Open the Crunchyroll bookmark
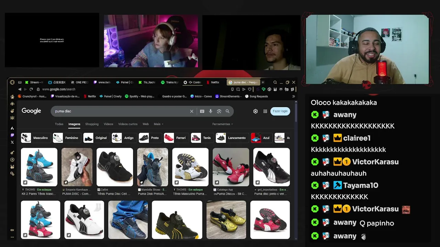Viewport: 440px width, 247px height. (x=32, y=96)
